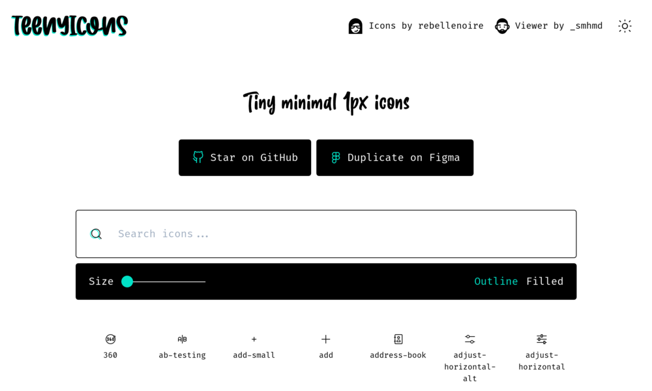Viewport: 652px width, 391px height.
Task: Click the 360 icon
Action: tap(110, 340)
